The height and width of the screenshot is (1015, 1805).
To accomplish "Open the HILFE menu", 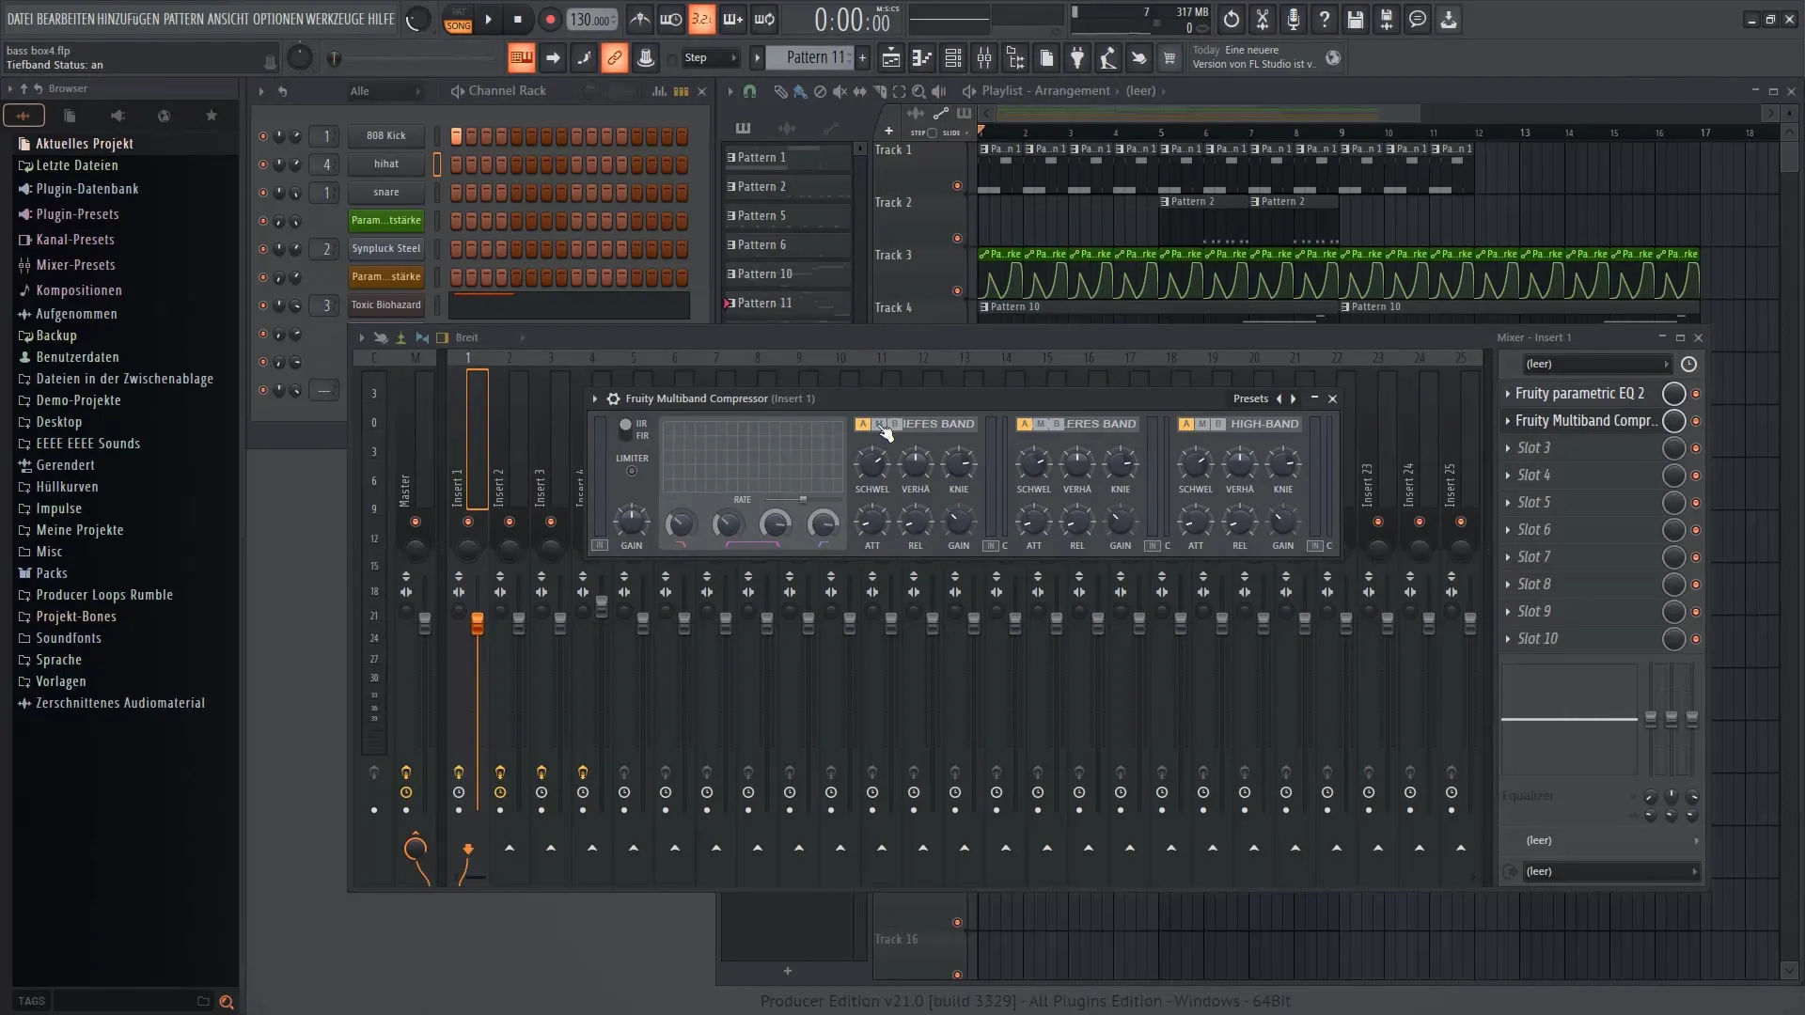I will point(382,19).
